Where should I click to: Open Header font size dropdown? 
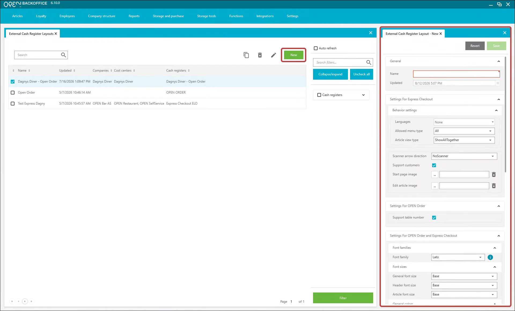[464, 286]
